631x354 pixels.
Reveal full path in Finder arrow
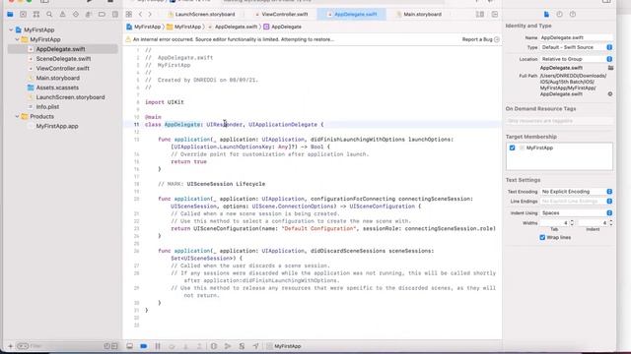click(610, 94)
